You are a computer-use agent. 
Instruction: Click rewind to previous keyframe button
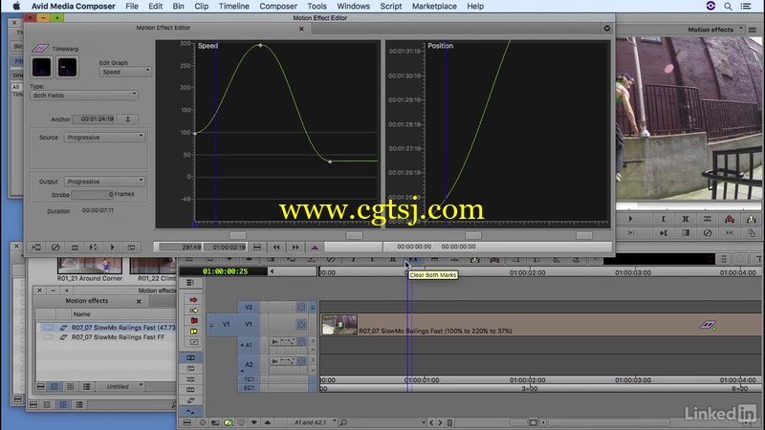(276, 247)
